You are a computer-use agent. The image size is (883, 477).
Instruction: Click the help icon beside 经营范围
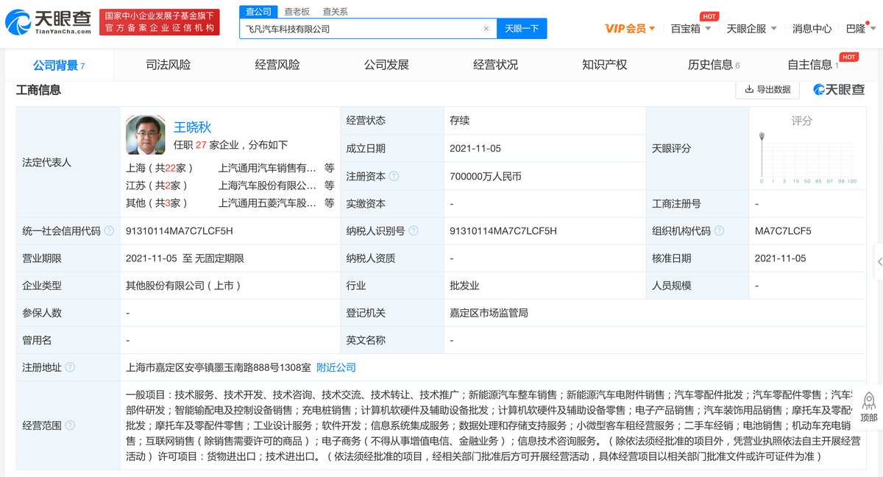[70, 425]
